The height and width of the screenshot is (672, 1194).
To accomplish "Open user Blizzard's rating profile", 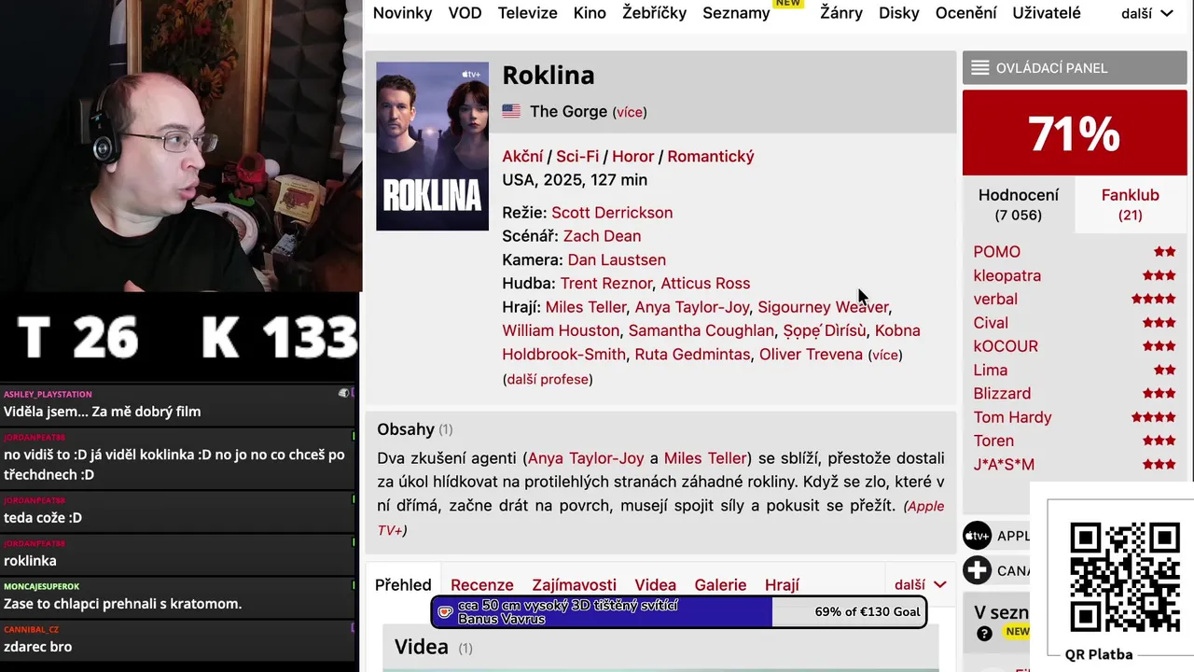I will coord(1002,394).
